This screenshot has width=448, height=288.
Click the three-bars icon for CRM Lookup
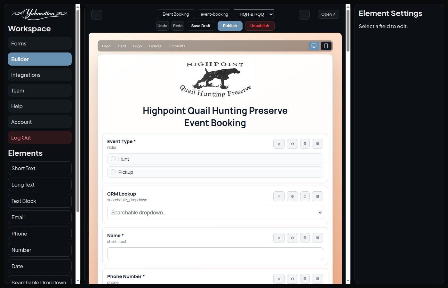pos(317,196)
